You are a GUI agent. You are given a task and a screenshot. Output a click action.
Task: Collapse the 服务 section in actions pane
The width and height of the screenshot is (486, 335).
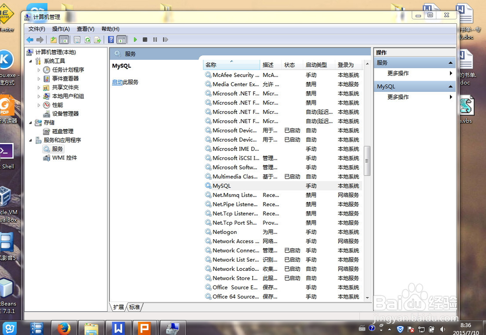[x=451, y=63]
